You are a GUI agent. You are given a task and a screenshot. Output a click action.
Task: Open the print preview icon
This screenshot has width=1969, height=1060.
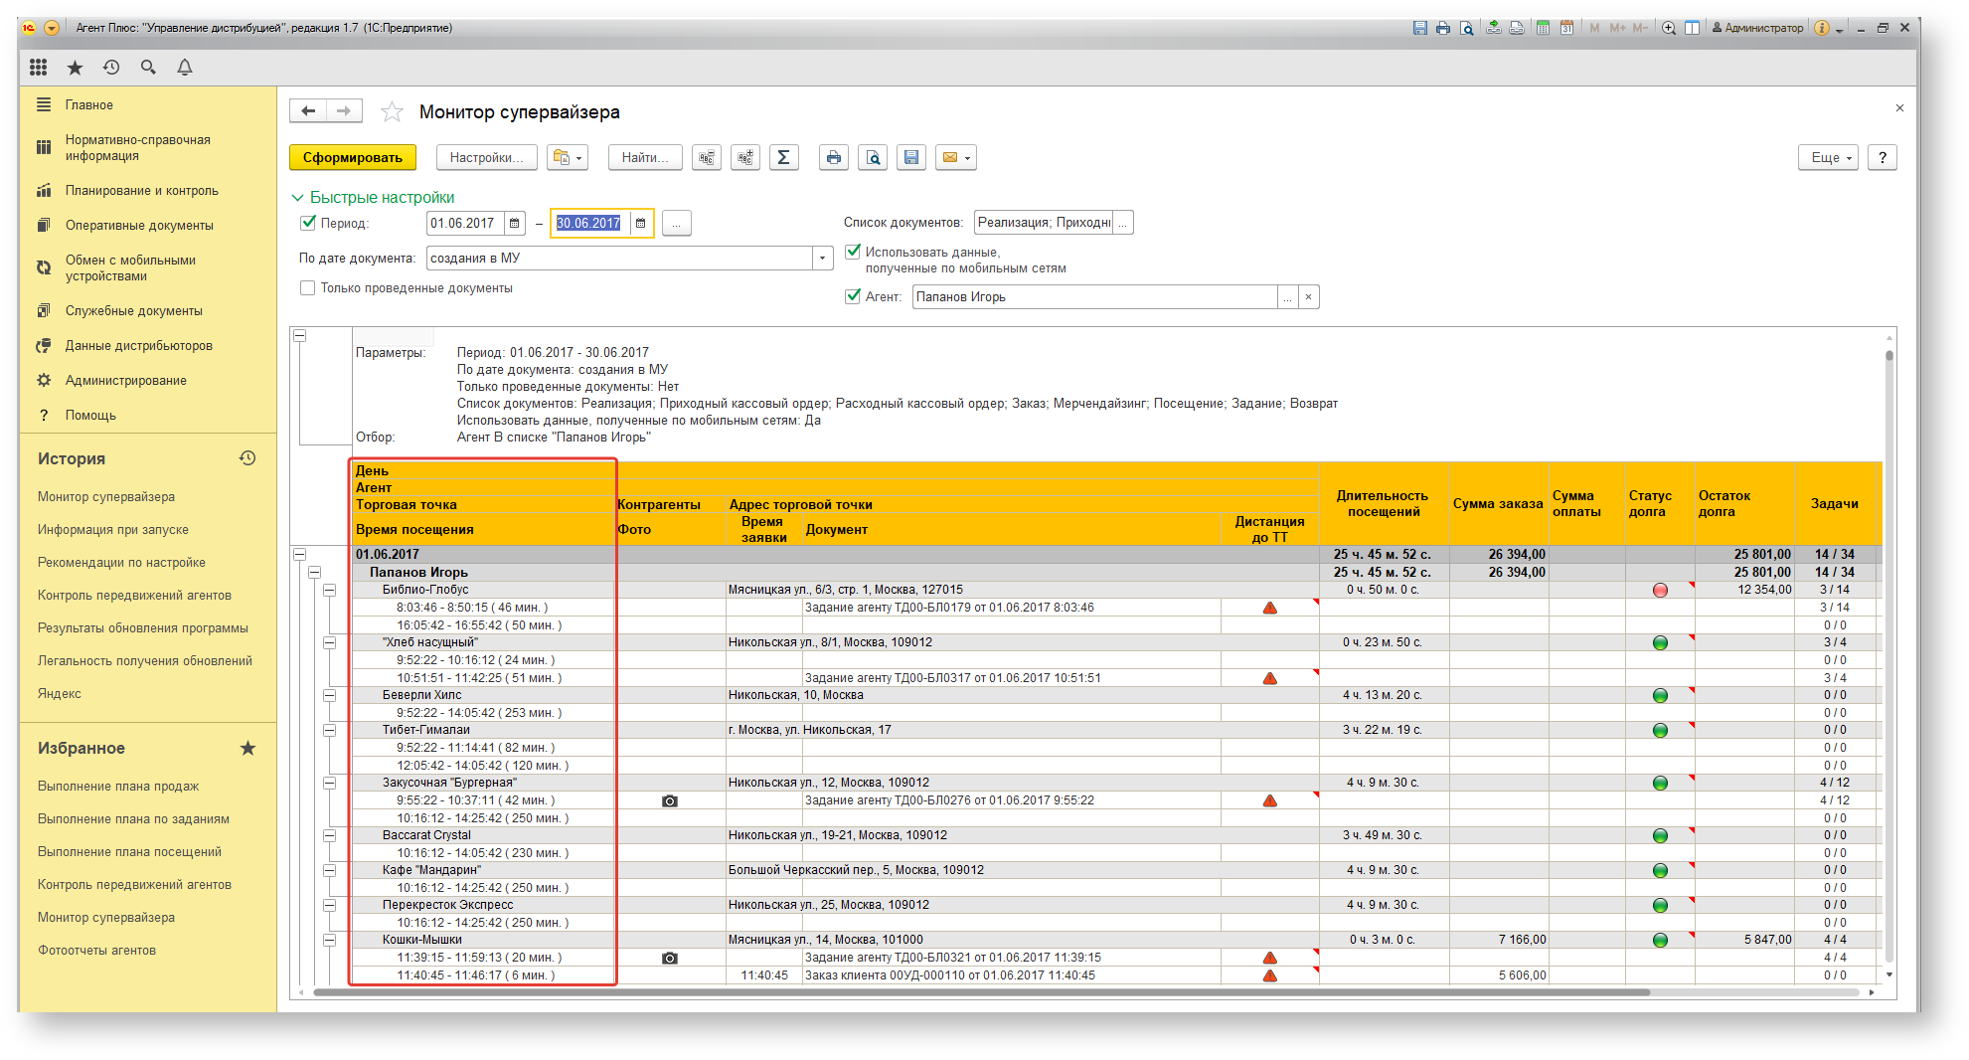[x=873, y=157]
